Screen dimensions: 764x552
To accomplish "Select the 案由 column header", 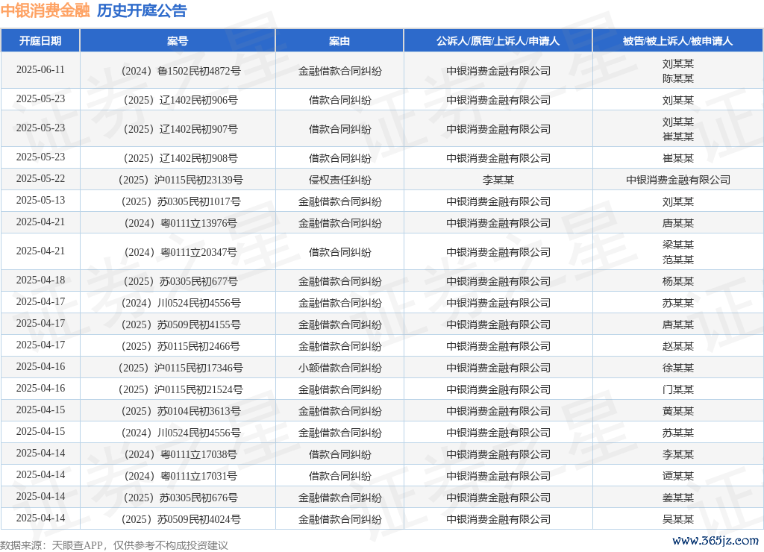I will [339, 41].
